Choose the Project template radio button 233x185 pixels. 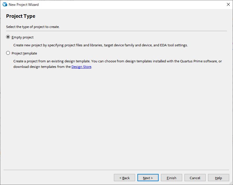coord(8,53)
